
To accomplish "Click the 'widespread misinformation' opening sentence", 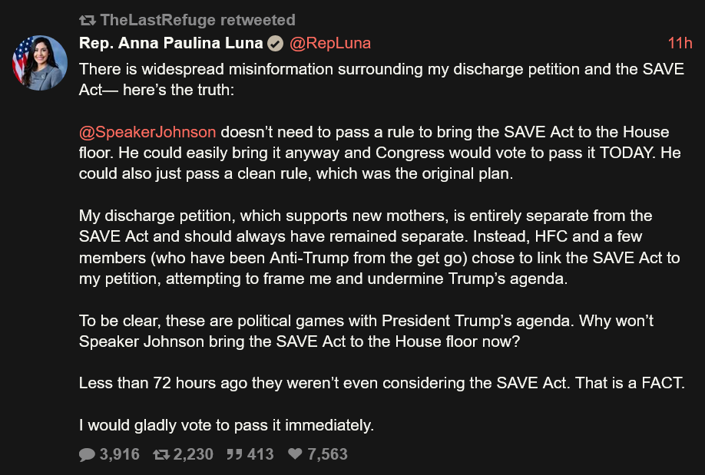I will coord(381,80).
